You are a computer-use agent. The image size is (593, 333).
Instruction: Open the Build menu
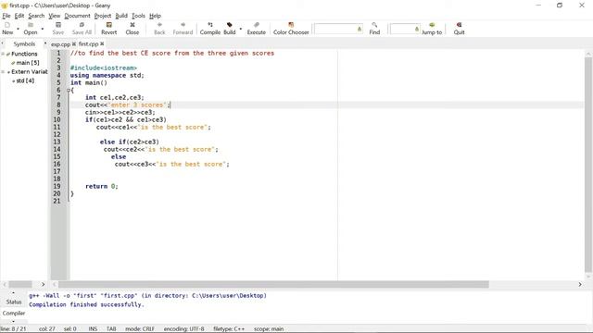(121, 16)
